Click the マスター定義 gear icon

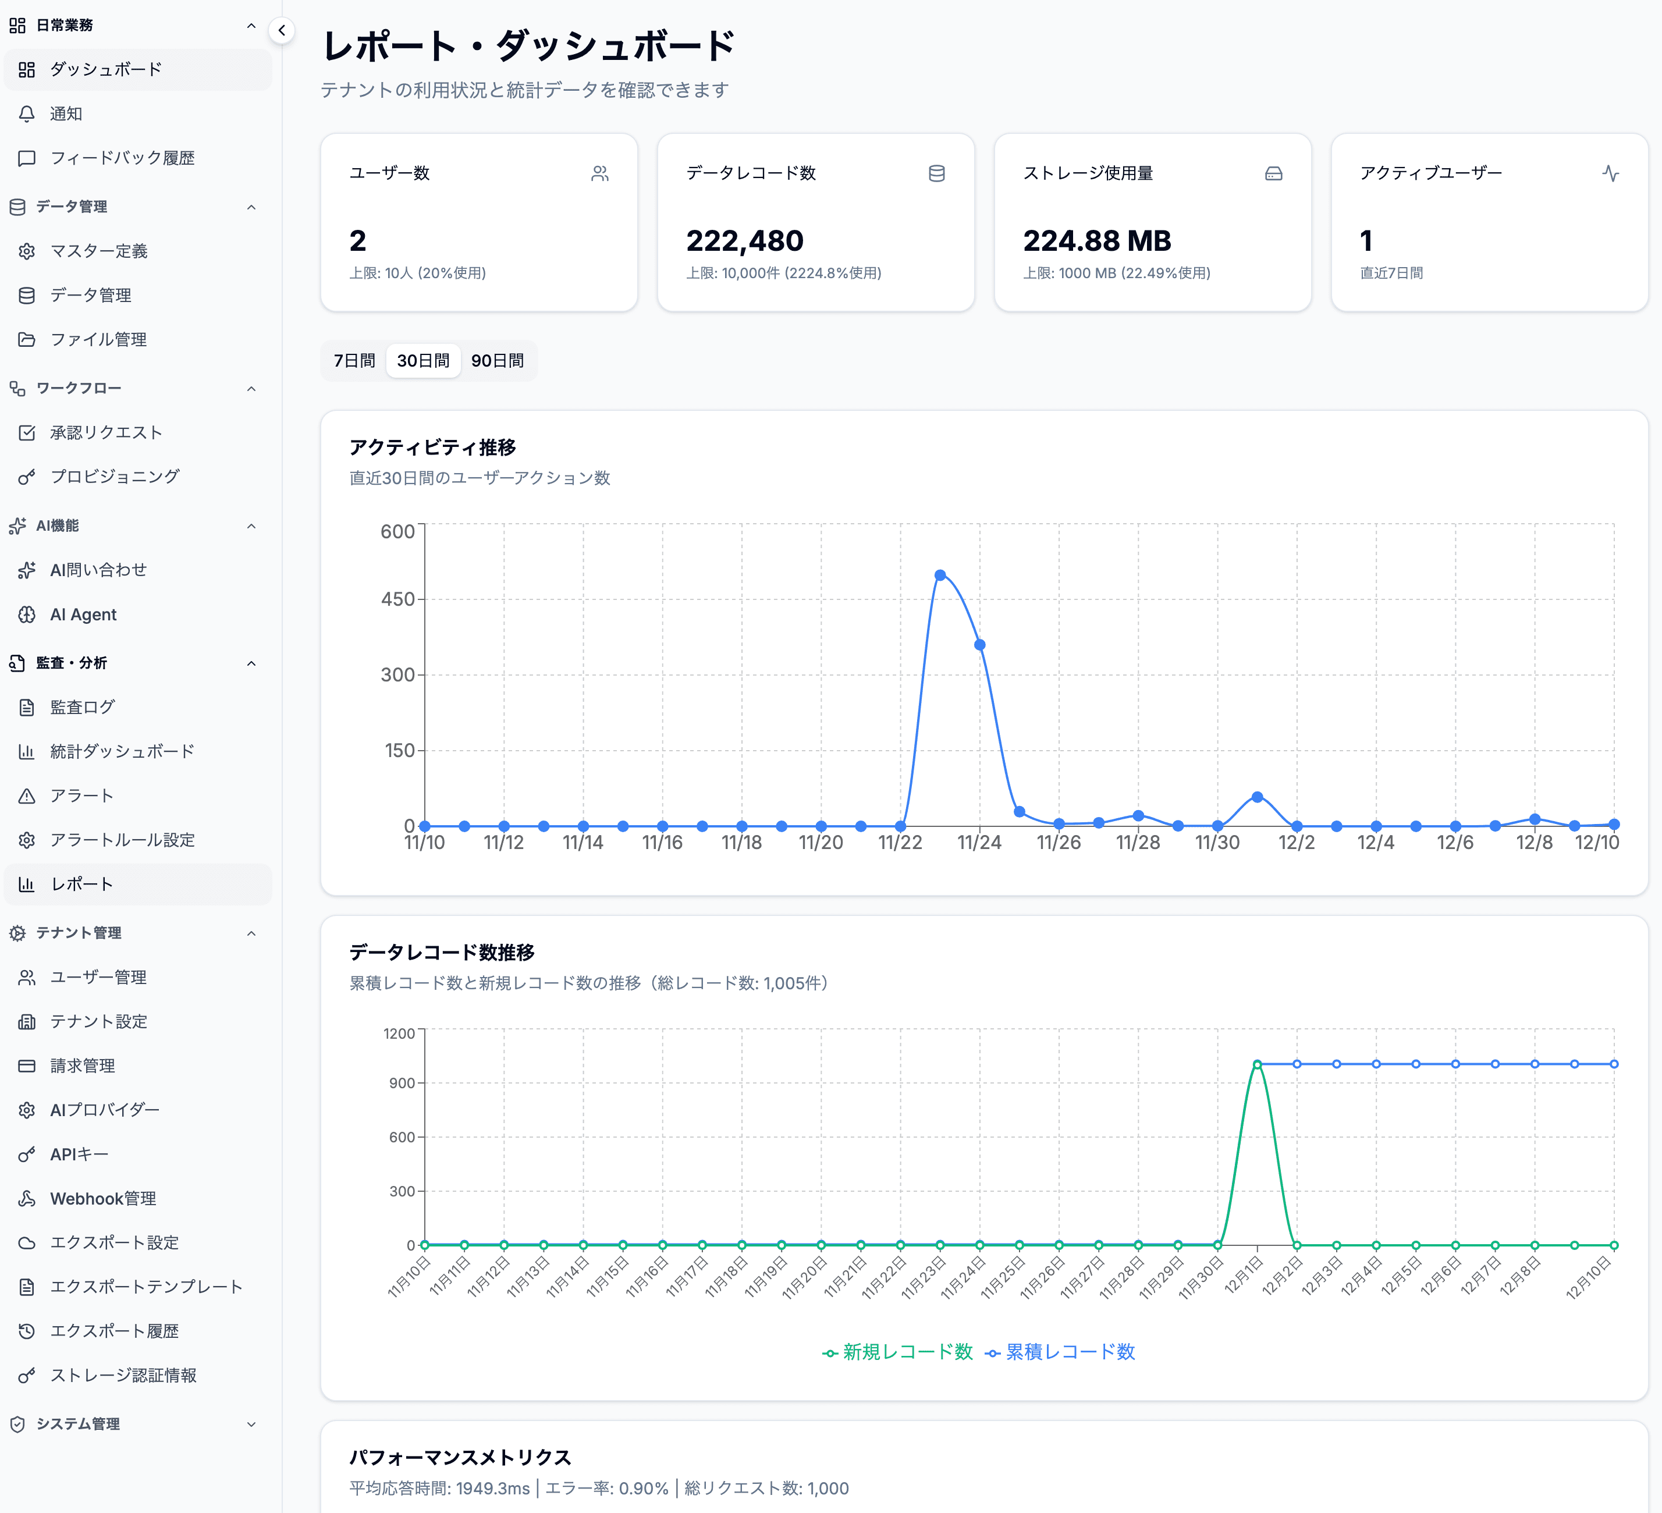[x=26, y=251]
